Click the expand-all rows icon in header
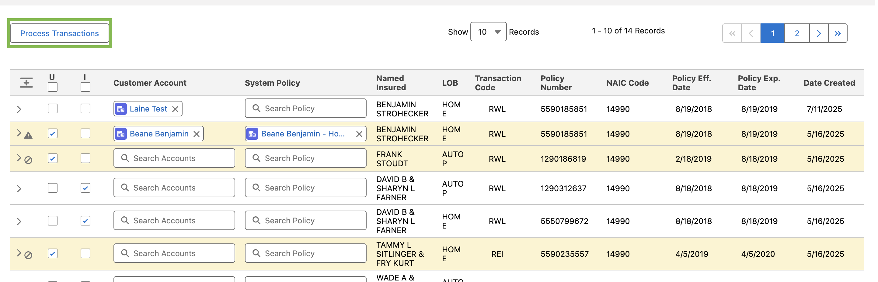This screenshot has width=878, height=282. (26, 83)
